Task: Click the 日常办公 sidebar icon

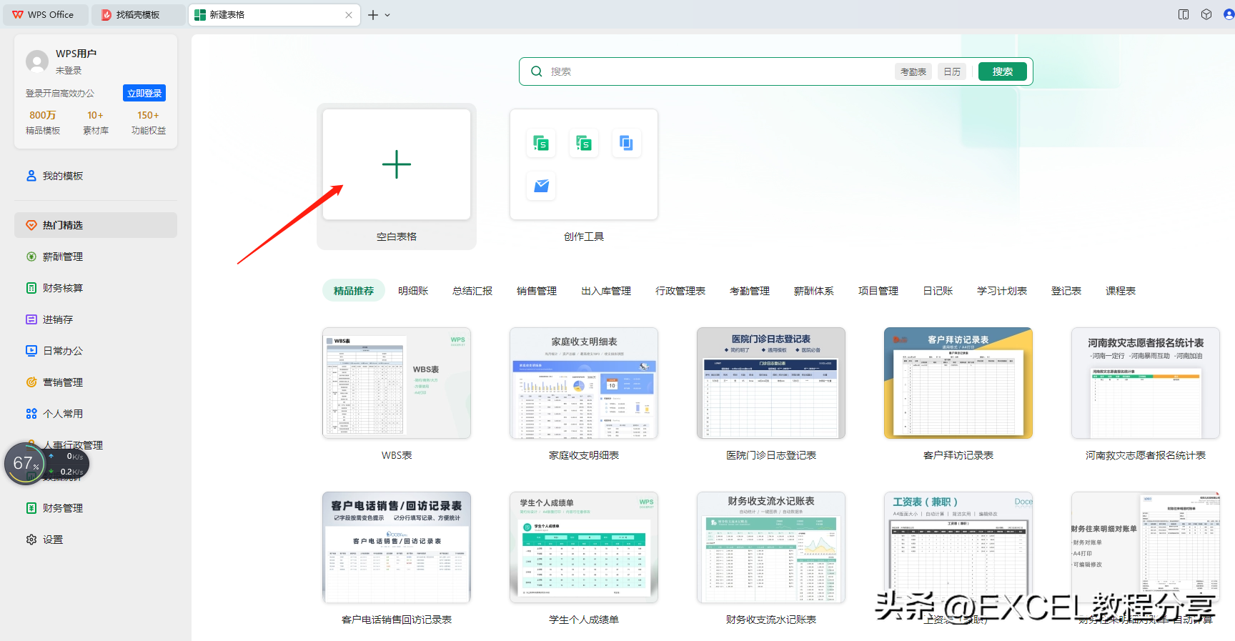Action: click(x=31, y=351)
